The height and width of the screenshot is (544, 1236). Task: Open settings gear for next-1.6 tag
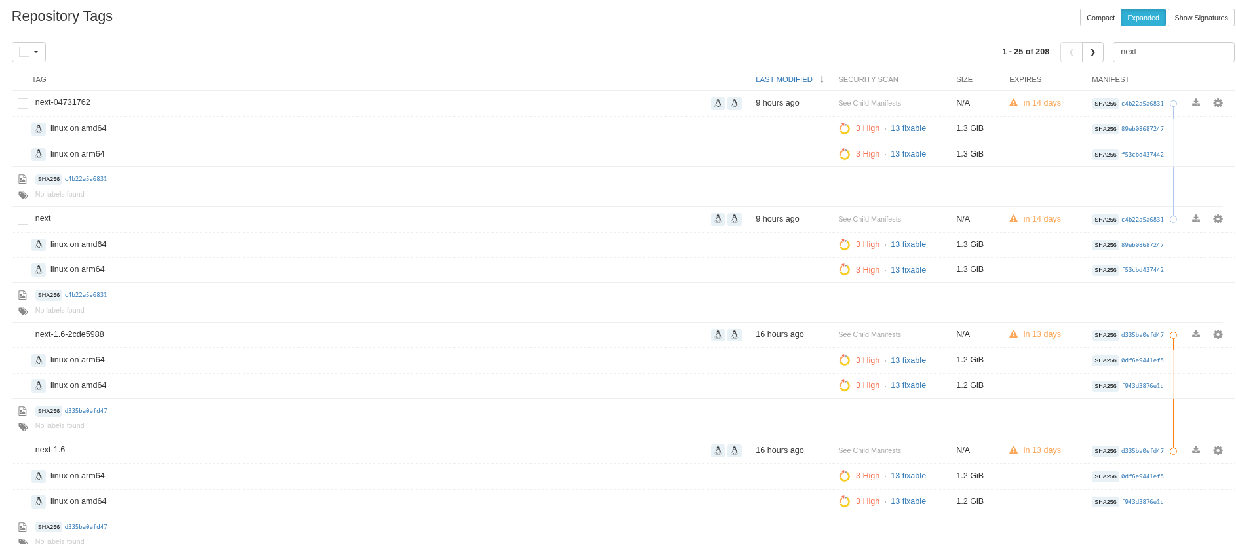point(1218,450)
